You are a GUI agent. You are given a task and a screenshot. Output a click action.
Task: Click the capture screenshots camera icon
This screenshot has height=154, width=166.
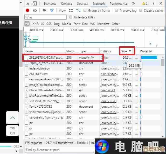44,10
